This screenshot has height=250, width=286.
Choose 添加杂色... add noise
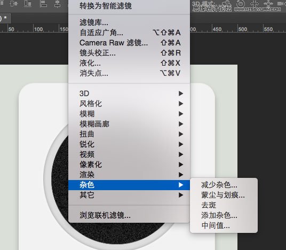224,215
